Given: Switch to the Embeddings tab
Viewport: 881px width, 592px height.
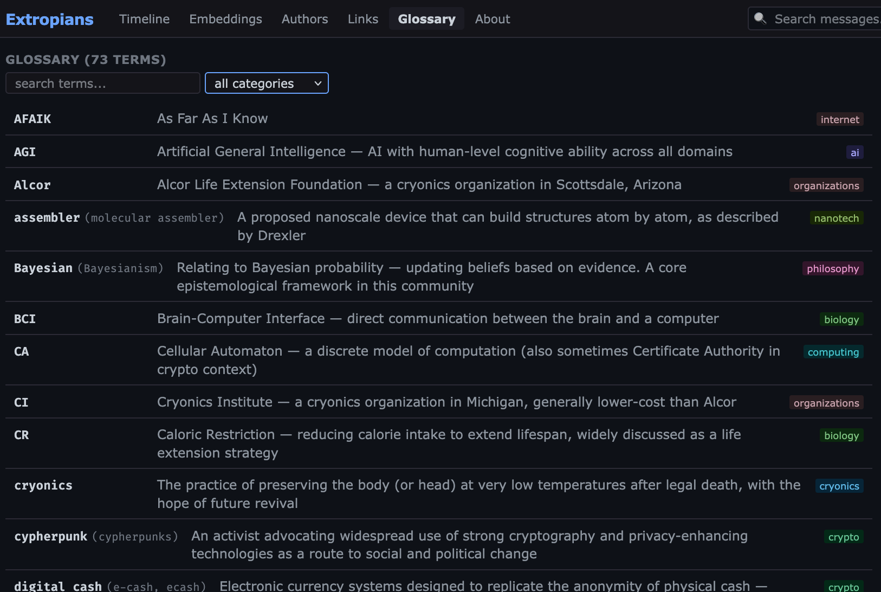Looking at the screenshot, I should tap(225, 19).
